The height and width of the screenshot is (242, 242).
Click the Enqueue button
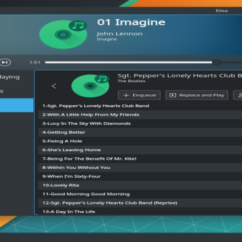[x=139, y=95]
